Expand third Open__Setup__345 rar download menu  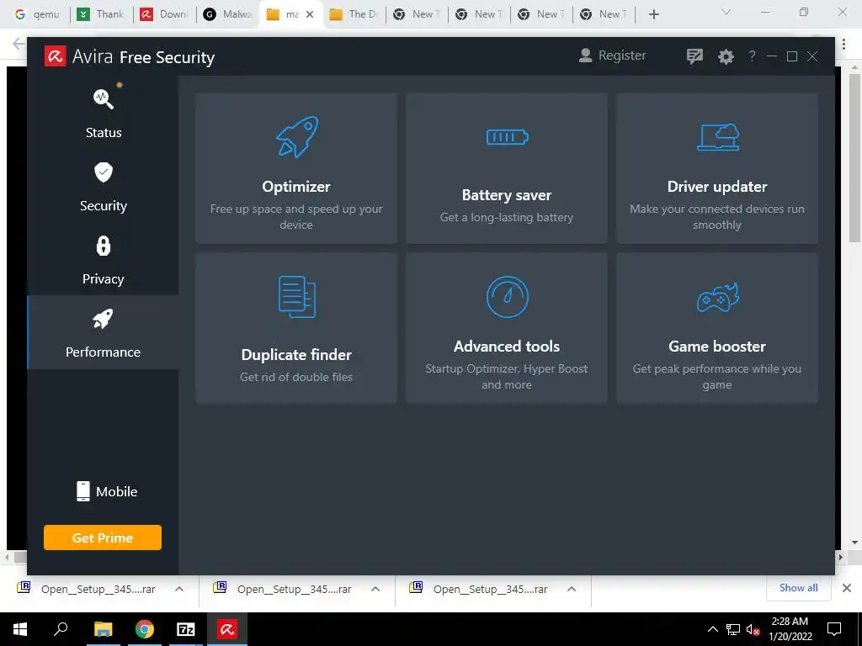click(572, 589)
